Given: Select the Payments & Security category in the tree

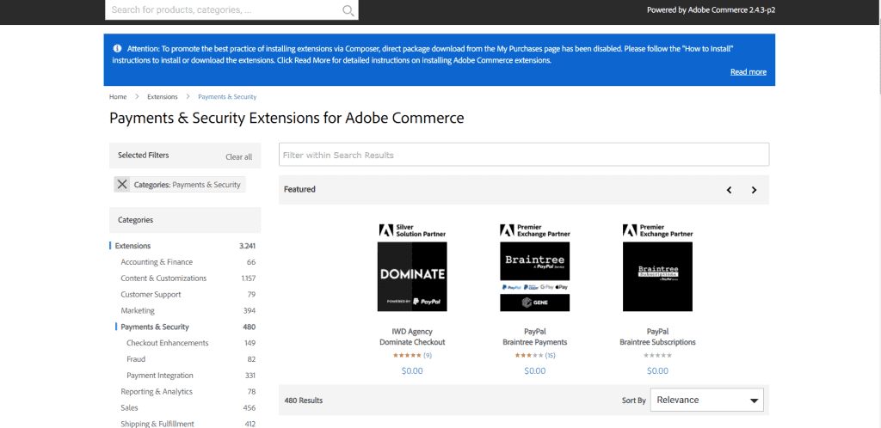Looking at the screenshot, I should coord(155,327).
